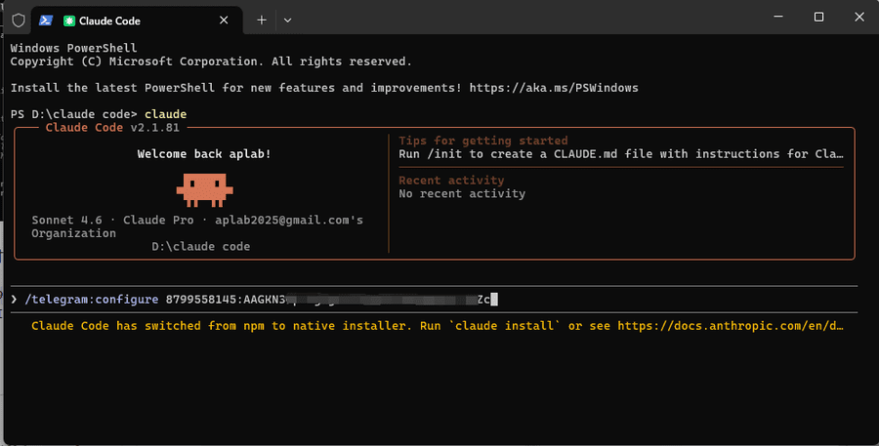The height and width of the screenshot is (446, 879).
Task: Click the shield icon in title bar
Action: coord(19,20)
